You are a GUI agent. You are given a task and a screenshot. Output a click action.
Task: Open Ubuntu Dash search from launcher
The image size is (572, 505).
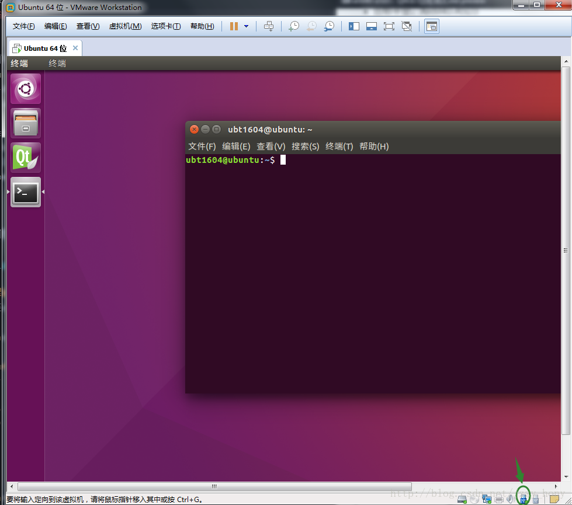click(26, 89)
